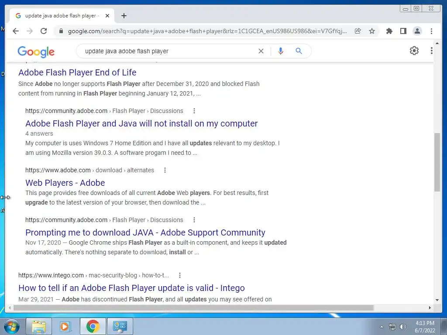
Task: Start voice search with the microphone
Action: coord(281,51)
